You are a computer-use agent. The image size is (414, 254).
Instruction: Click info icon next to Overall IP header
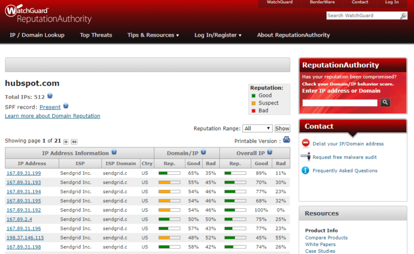click(x=270, y=152)
